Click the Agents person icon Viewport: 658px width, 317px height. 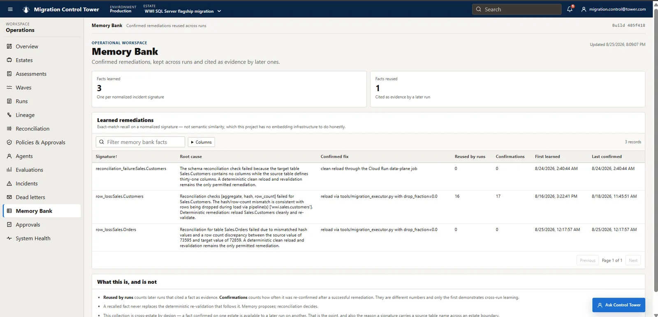tap(9, 156)
